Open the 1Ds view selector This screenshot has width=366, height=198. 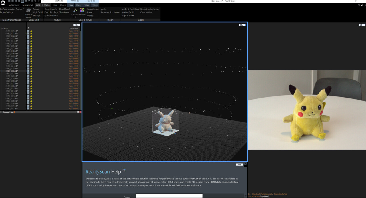pyautogui.click(x=77, y=25)
